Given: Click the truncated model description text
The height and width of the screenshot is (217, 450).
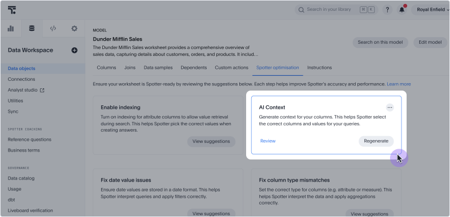Looking at the screenshot, I should (175, 51).
